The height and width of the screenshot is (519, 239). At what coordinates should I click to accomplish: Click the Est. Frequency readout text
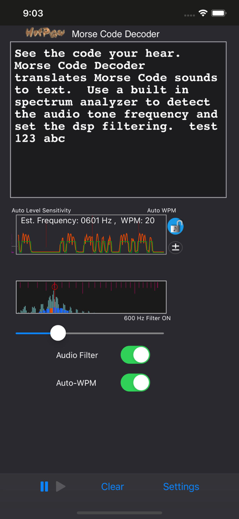click(88, 221)
